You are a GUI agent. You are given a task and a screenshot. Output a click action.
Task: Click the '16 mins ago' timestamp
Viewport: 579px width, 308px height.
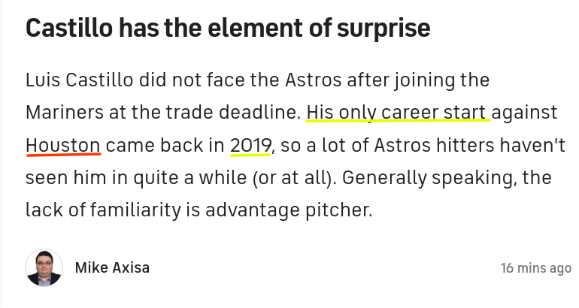point(536,268)
